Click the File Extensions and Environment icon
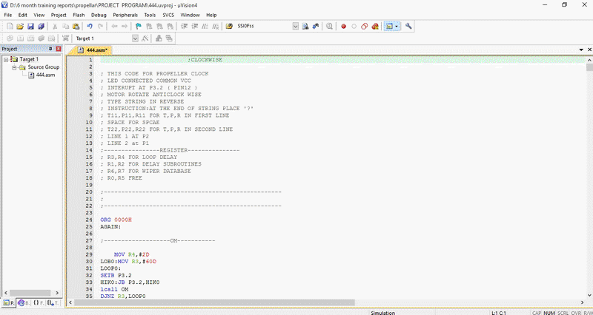The width and height of the screenshot is (593, 315). [x=159, y=38]
